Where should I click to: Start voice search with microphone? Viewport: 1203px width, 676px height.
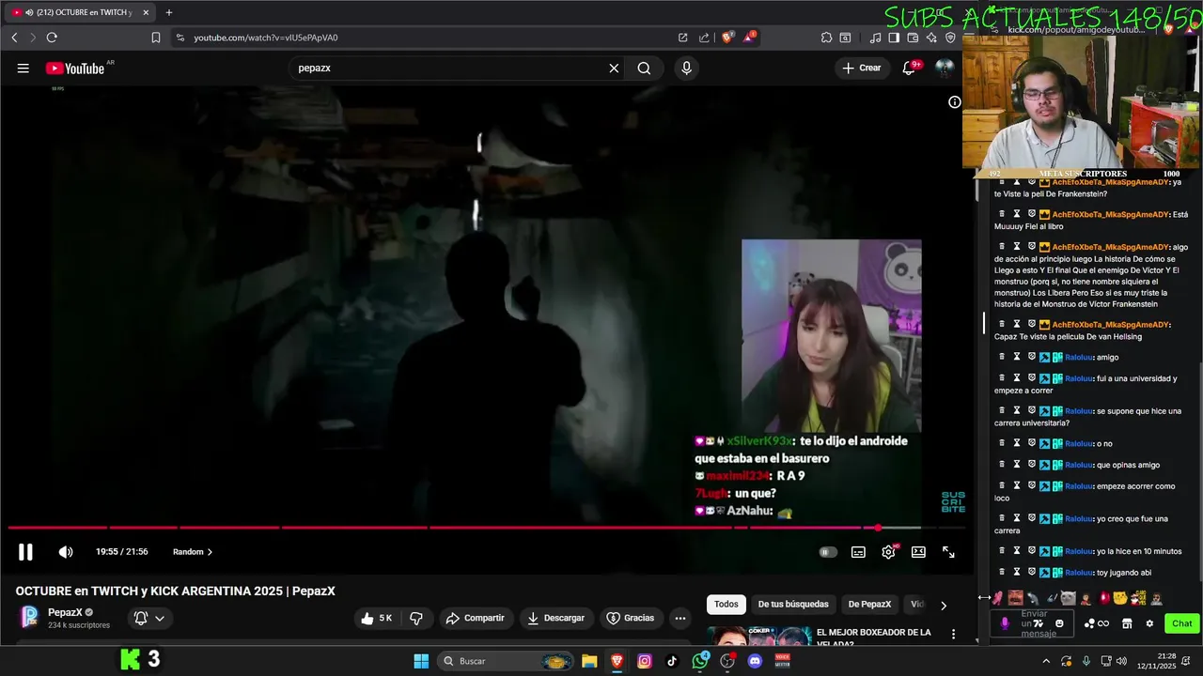tap(686, 68)
